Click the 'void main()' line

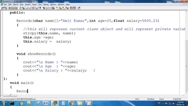pyautogui.click(x=22, y=83)
